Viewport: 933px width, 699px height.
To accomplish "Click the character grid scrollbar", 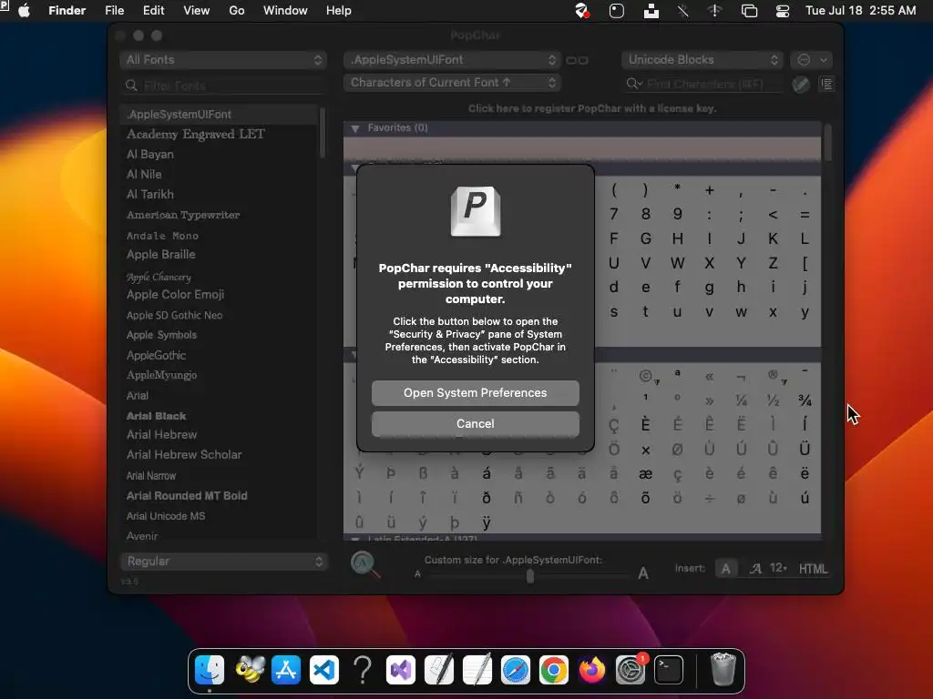I will coord(827,143).
